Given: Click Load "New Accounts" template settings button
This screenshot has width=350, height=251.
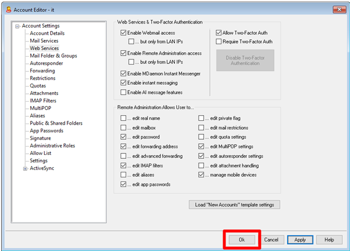Looking at the screenshot, I should [x=234, y=204].
